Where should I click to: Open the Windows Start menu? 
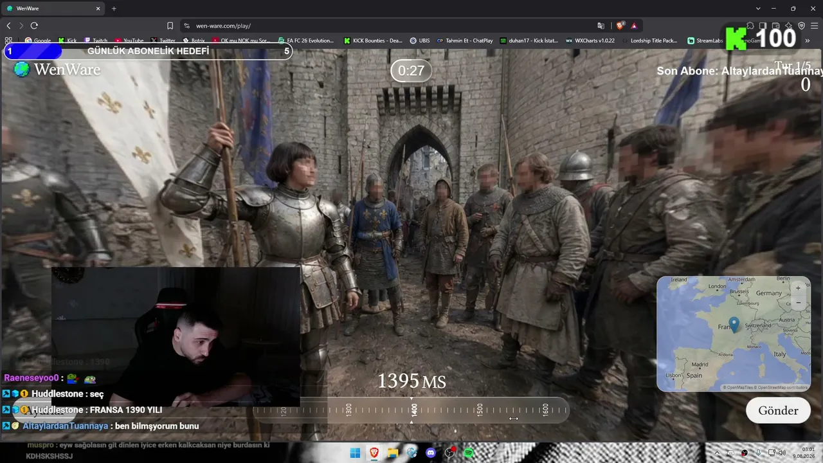click(355, 453)
